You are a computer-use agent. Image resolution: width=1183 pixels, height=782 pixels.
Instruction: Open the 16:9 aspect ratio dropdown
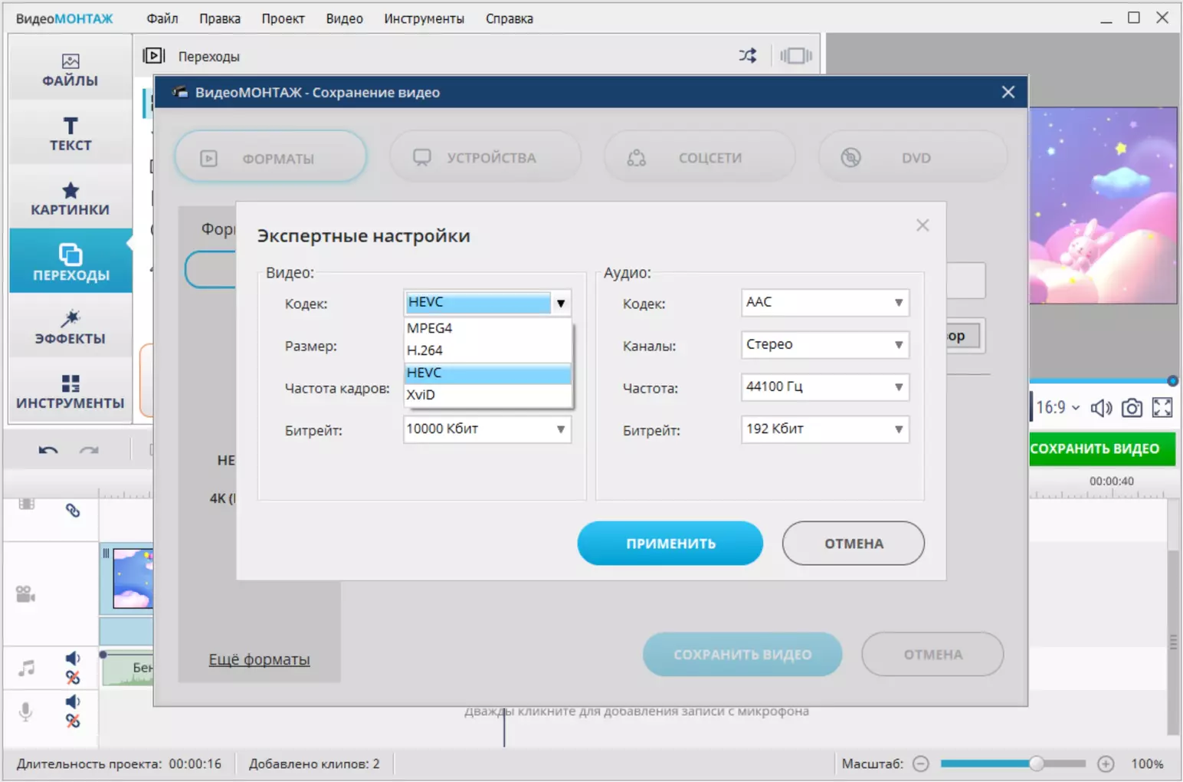1058,408
